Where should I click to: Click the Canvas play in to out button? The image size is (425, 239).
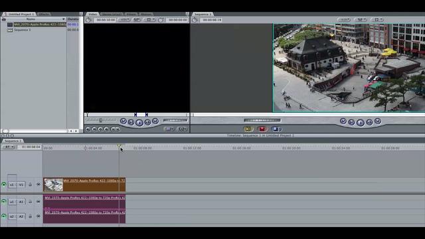351,122
